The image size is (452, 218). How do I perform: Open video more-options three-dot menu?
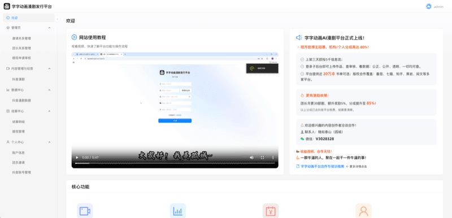coord(273,158)
